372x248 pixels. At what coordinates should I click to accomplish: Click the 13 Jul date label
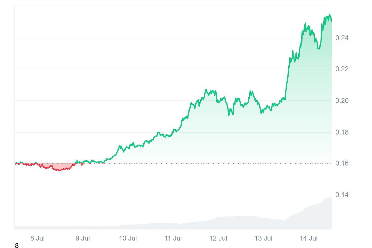tap(263, 238)
